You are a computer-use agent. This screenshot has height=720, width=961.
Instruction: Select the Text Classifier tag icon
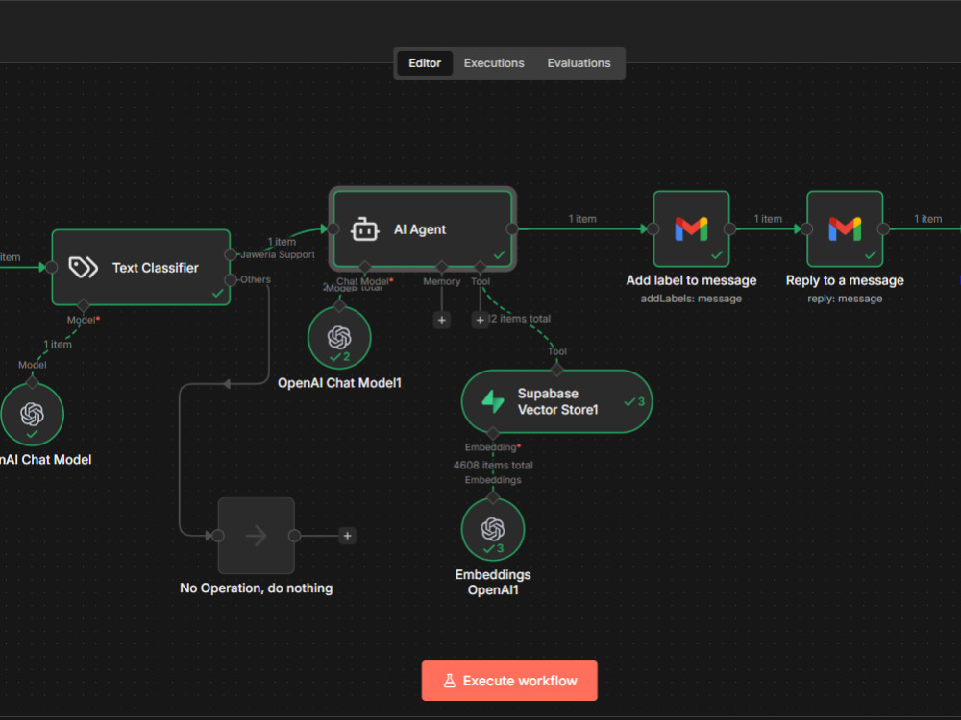(84, 268)
